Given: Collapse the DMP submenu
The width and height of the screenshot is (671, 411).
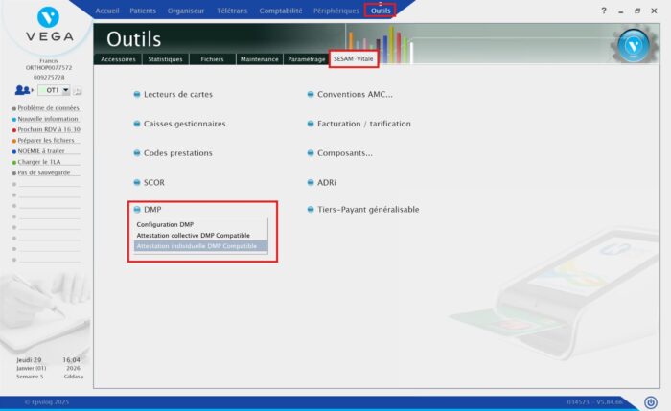Looking at the screenshot, I should (151, 209).
